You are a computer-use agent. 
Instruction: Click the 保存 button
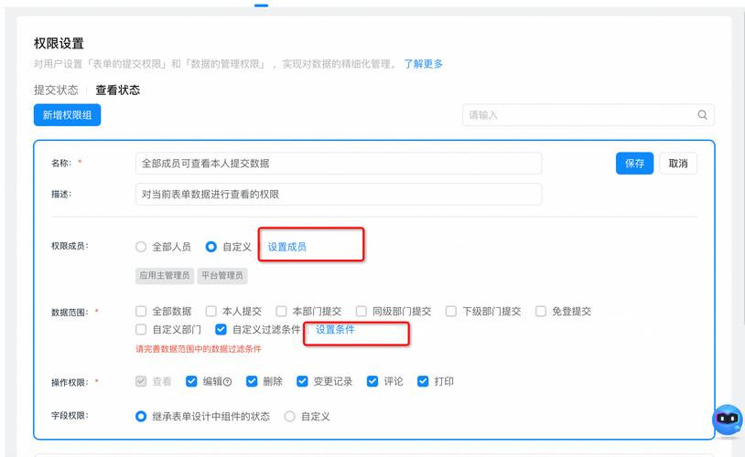[x=634, y=164]
